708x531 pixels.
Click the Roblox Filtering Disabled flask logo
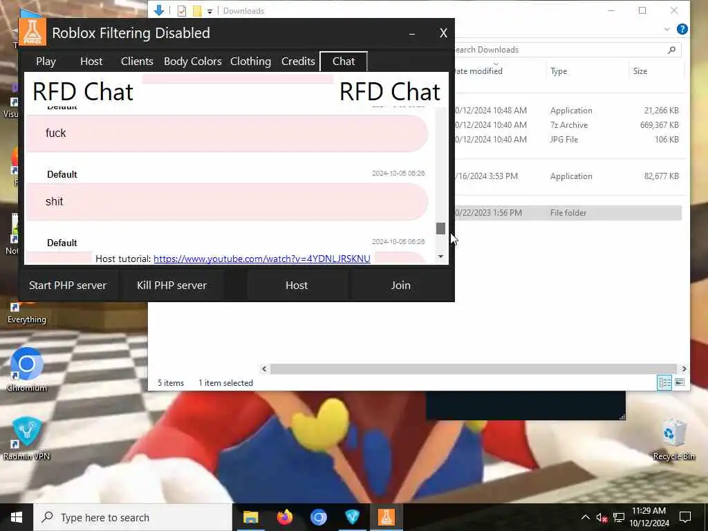point(32,32)
